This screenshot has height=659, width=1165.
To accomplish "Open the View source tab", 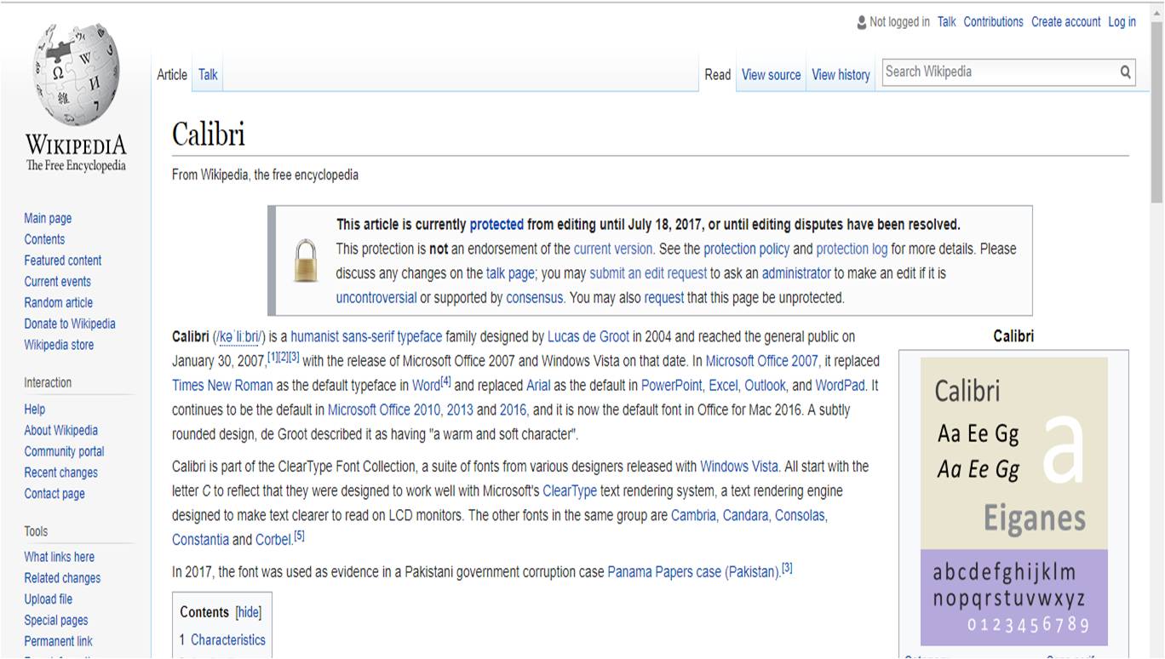I will 771,75.
